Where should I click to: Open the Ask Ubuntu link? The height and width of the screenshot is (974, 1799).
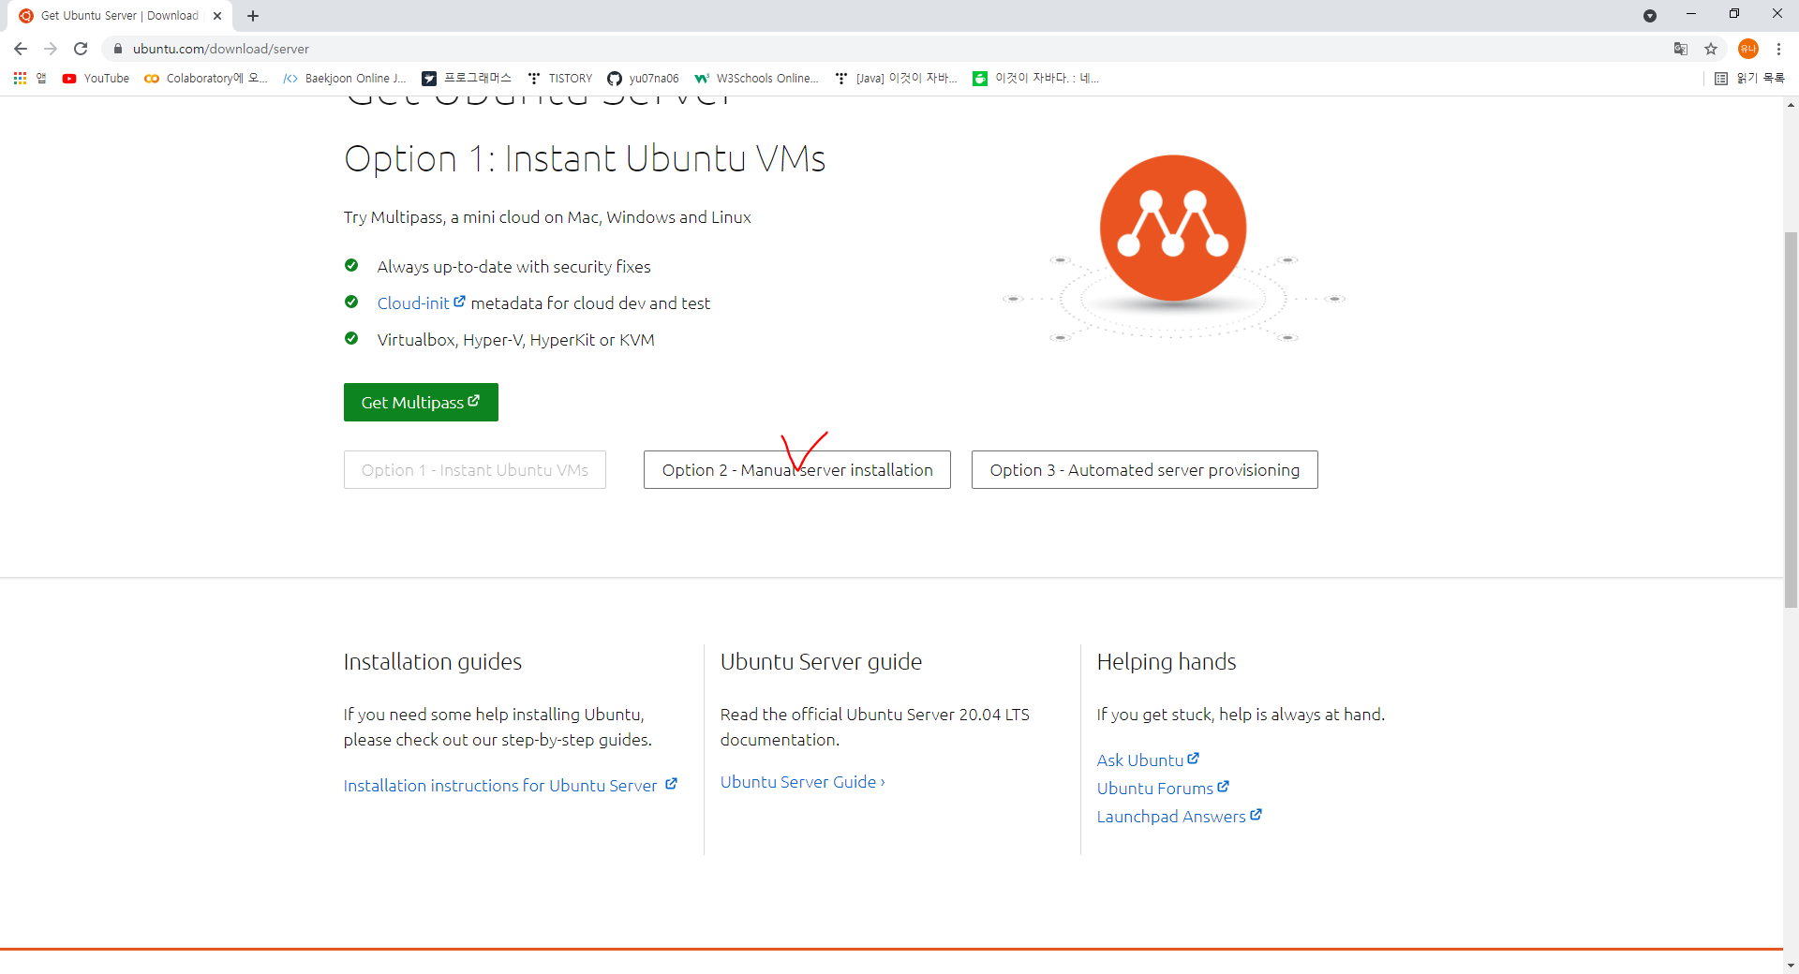[x=1148, y=760]
